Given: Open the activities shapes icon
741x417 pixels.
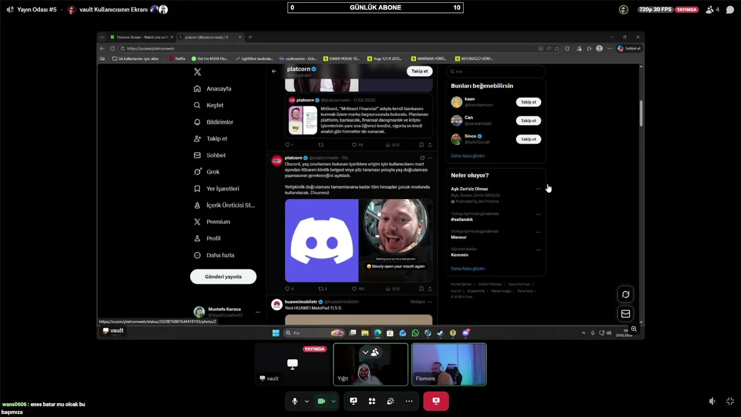Looking at the screenshot, I should click(372, 401).
